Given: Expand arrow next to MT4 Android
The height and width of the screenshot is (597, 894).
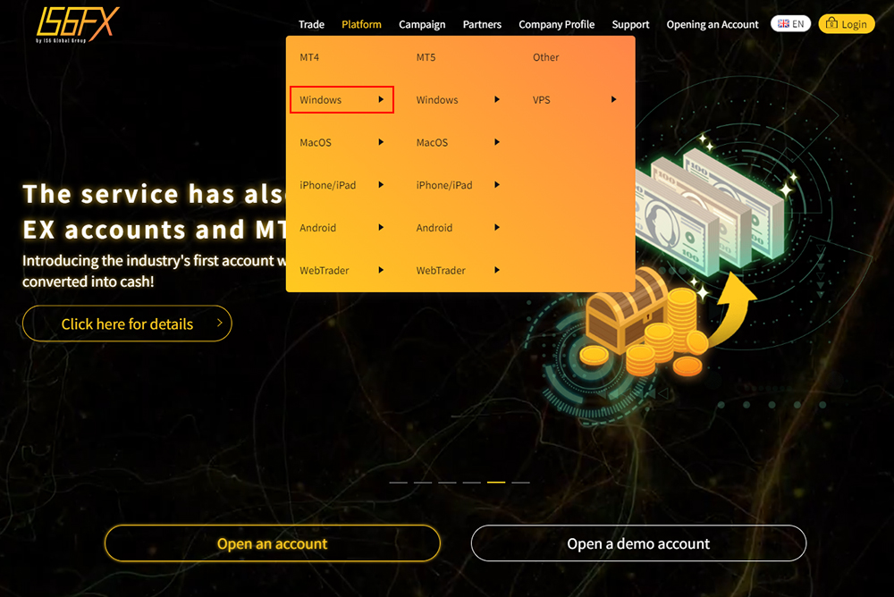Looking at the screenshot, I should click(x=381, y=228).
